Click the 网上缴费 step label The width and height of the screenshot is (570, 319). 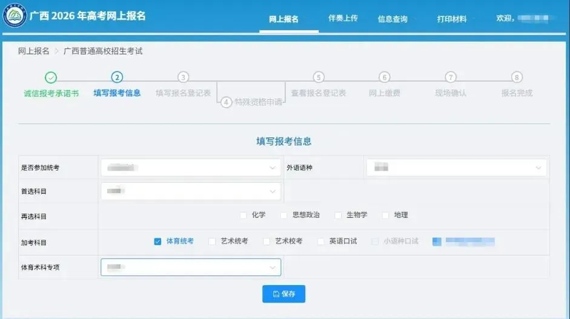(385, 93)
